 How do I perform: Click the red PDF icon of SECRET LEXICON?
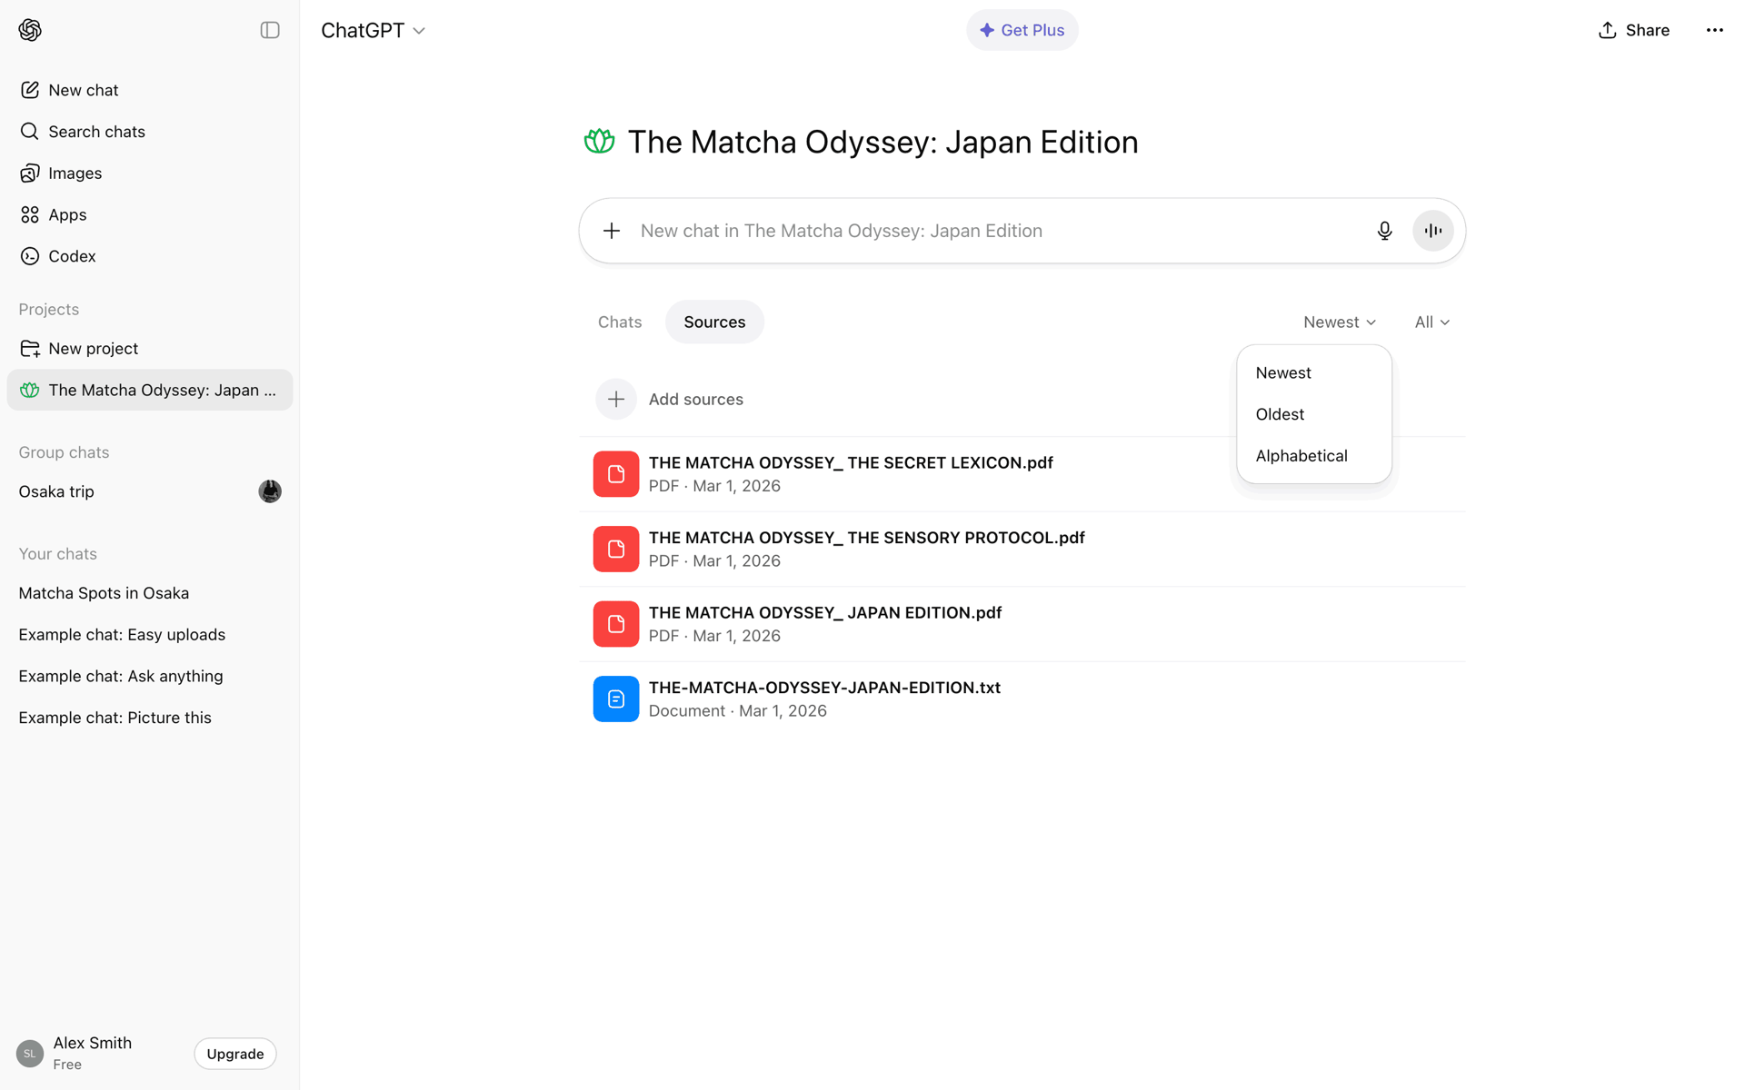[616, 474]
